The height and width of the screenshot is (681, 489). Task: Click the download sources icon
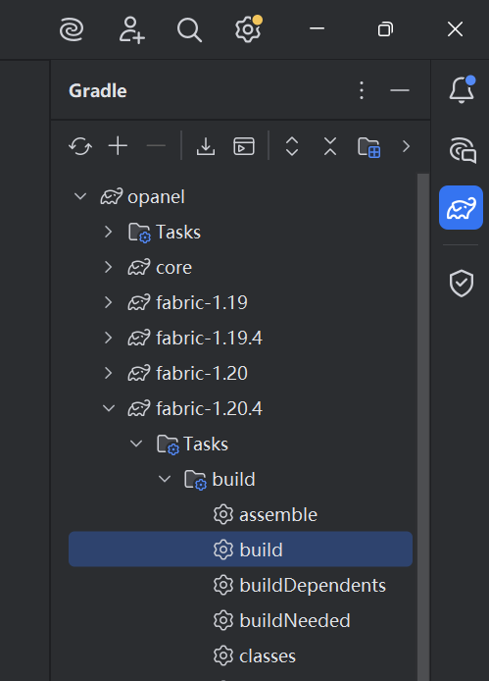(206, 146)
